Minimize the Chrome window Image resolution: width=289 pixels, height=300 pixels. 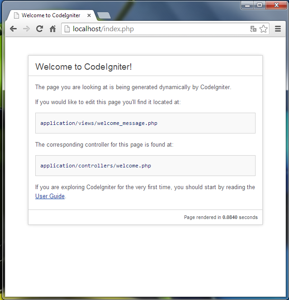tap(247, 5)
